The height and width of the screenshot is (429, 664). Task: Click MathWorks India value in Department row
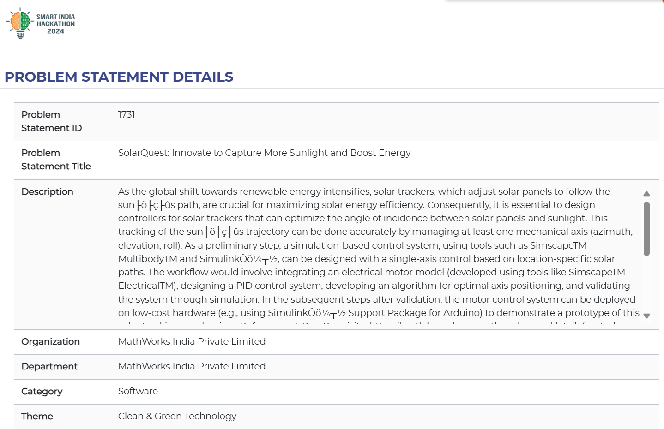coord(192,366)
